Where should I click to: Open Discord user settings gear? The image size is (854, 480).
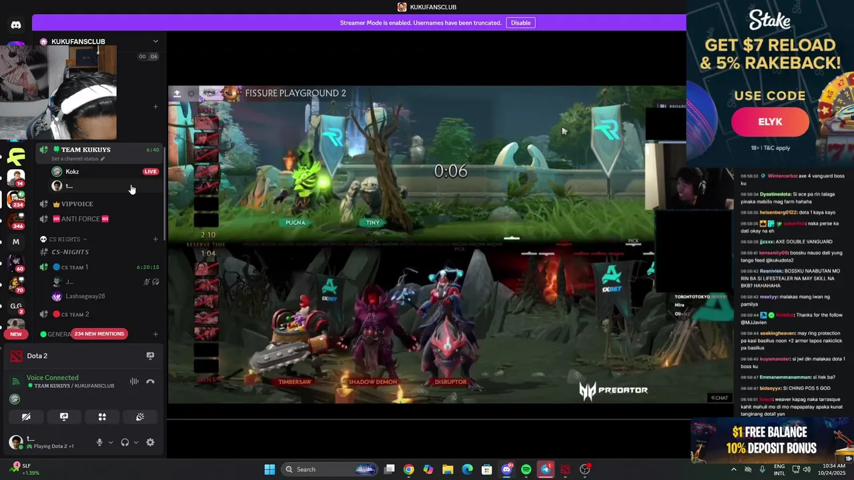pos(150,442)
